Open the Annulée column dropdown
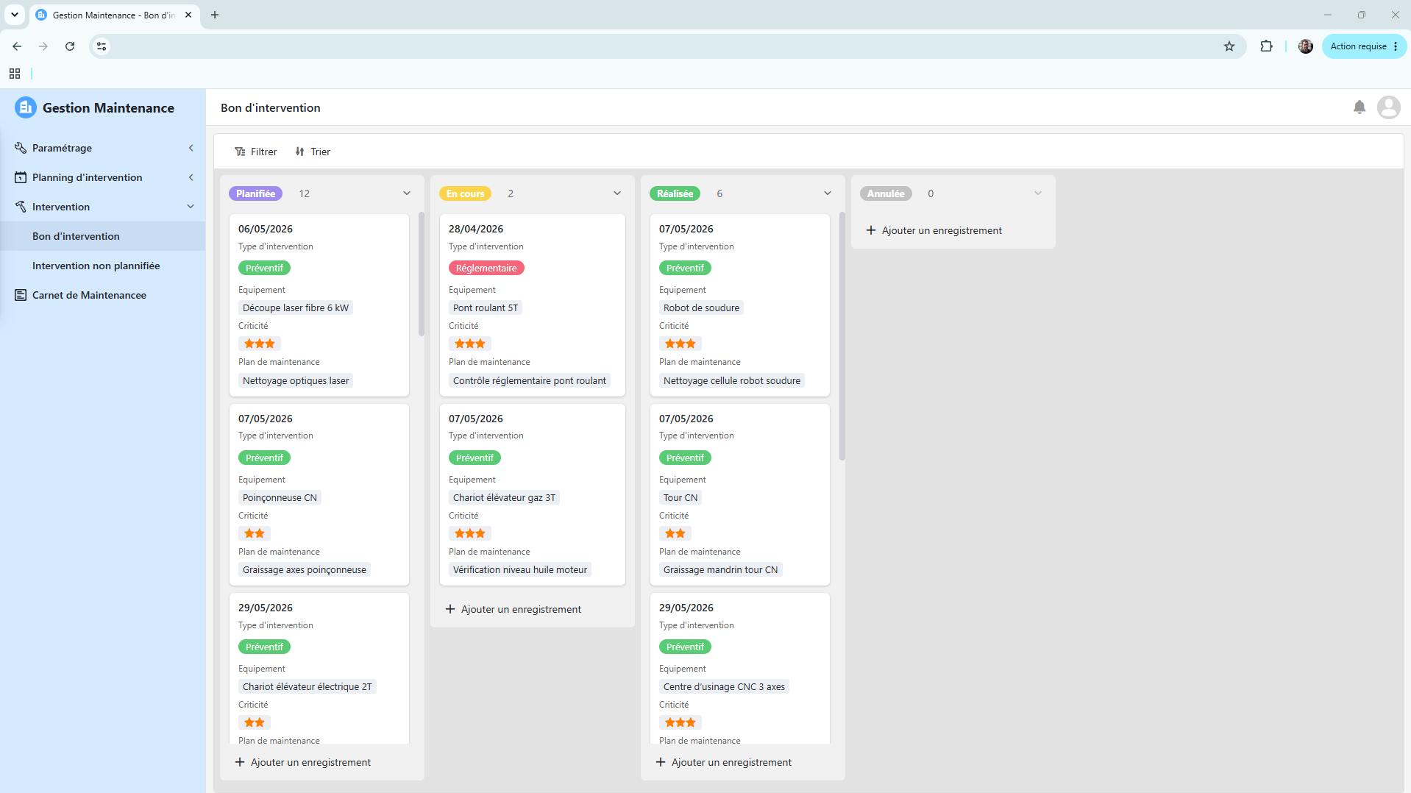Viewport: 1411px width, 793px height. coord(1038,193)
